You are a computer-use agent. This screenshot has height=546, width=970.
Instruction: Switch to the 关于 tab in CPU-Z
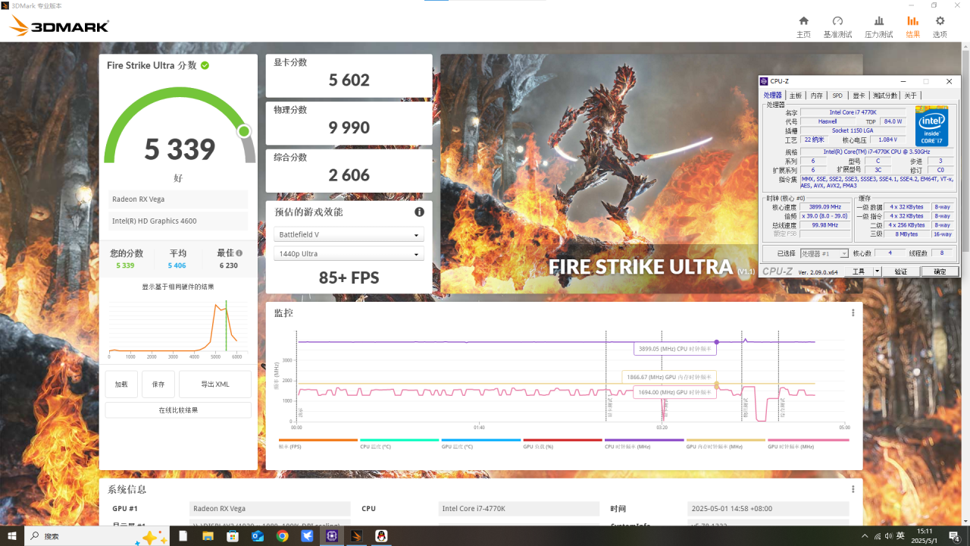[911, 96]
